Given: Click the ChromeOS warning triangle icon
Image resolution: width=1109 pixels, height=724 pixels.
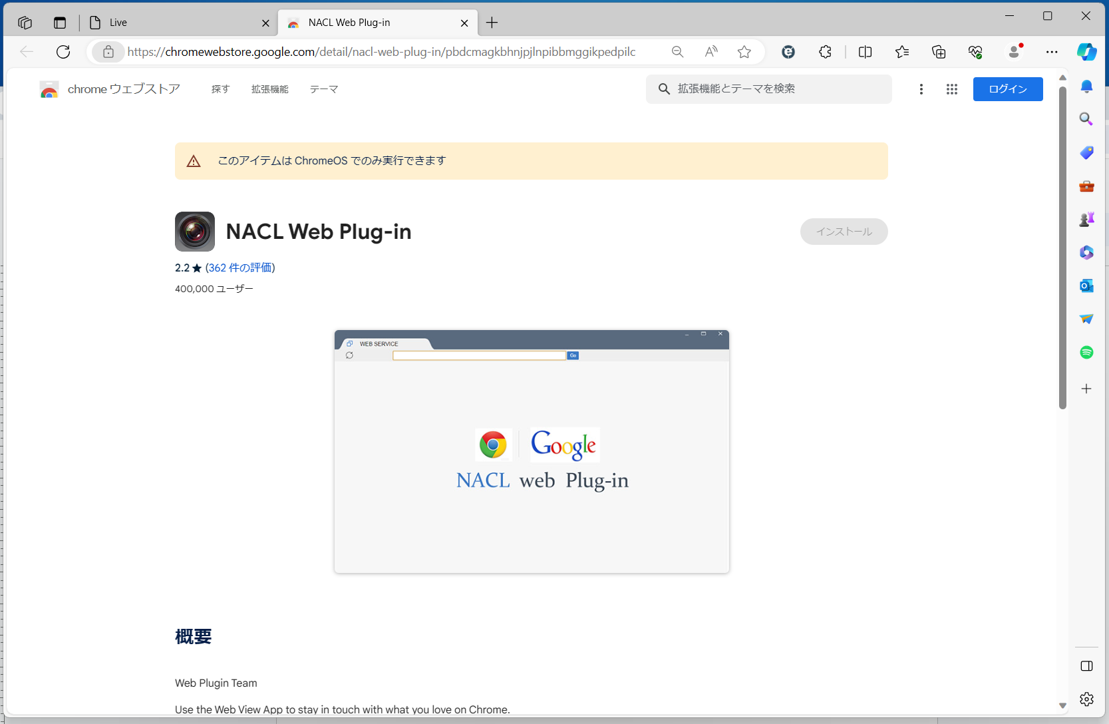Looking at the screenshot, I should tap(194, 161).
